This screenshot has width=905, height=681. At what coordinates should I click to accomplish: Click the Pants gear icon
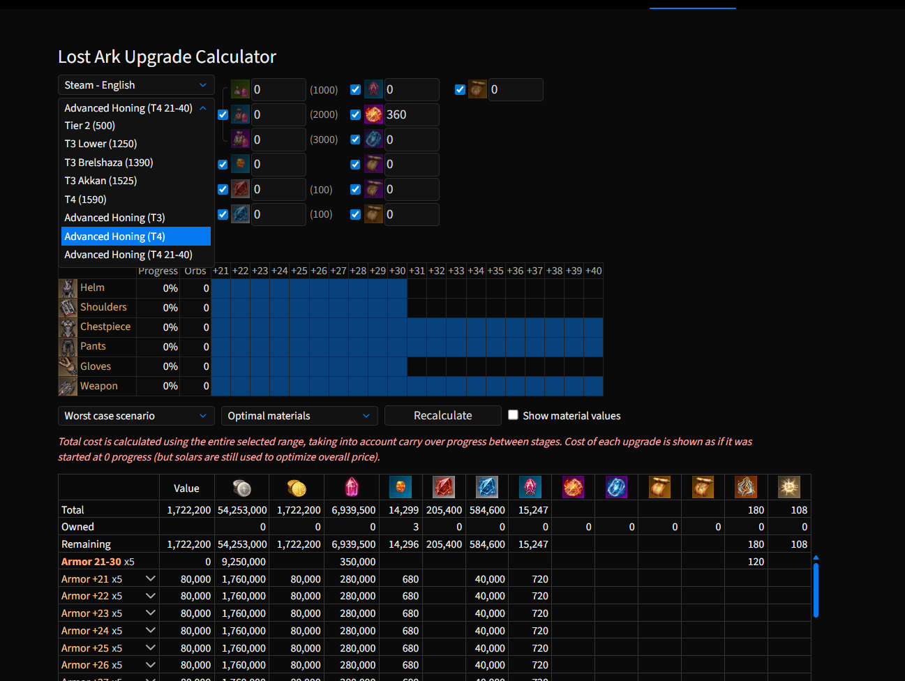[68, 347]
